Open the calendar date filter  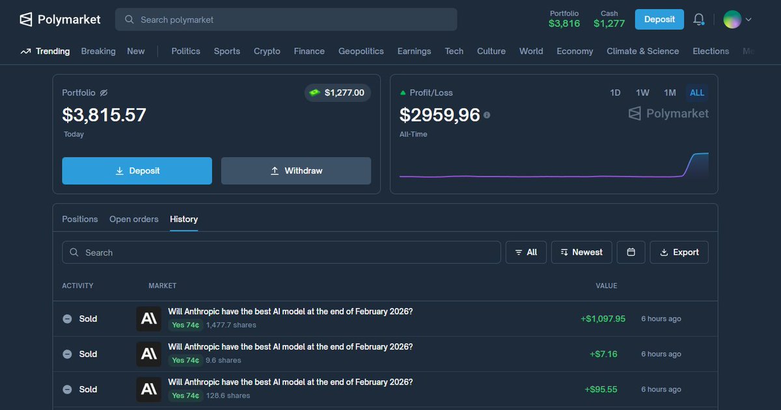click(631, 252)
